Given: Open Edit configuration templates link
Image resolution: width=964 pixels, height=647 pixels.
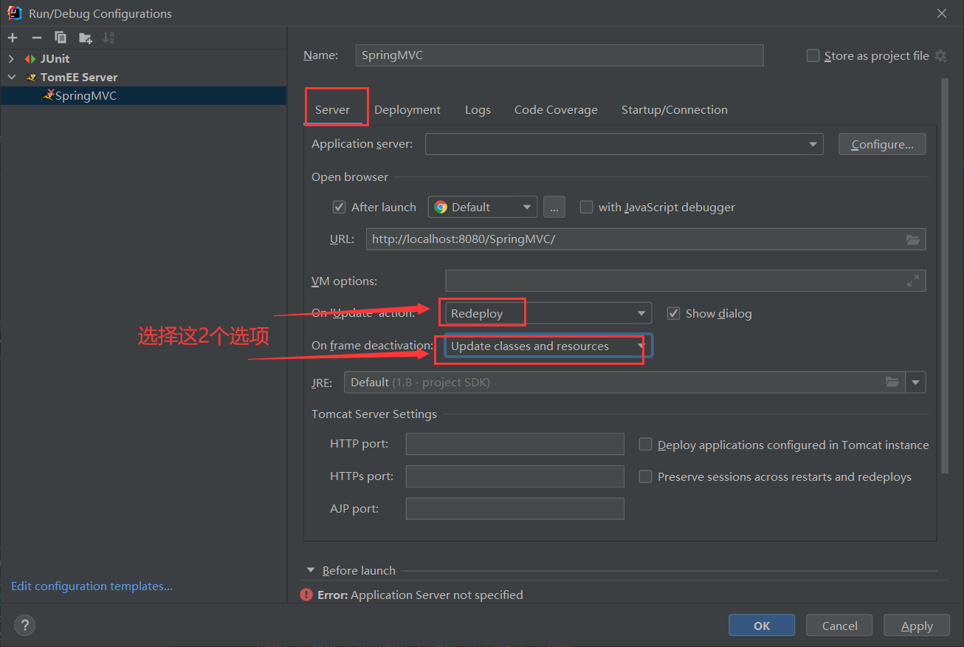Looking at the screenshot, I should (92, 586).
